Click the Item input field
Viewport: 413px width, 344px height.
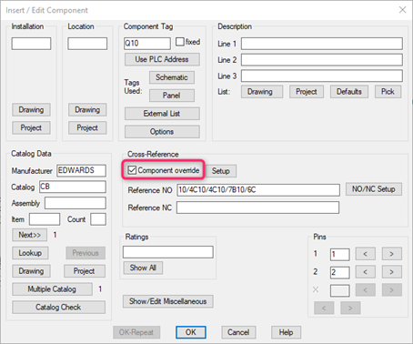(x=45, y=219)
